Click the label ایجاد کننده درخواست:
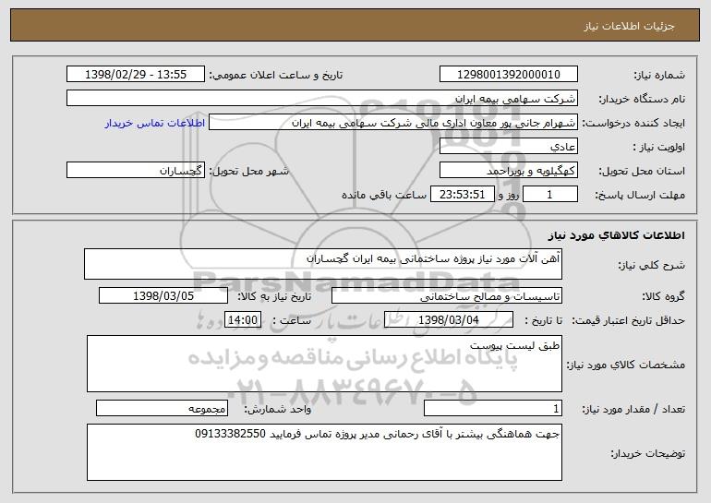The image size is (711, 503). click(633, 123)
